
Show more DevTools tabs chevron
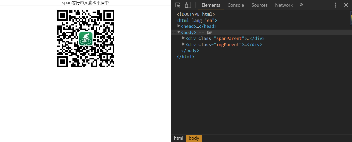[301, 5]
